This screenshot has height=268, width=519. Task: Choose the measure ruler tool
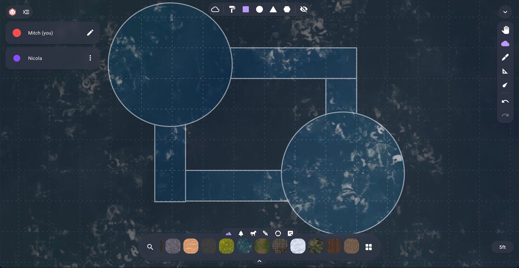pos(505,71)
